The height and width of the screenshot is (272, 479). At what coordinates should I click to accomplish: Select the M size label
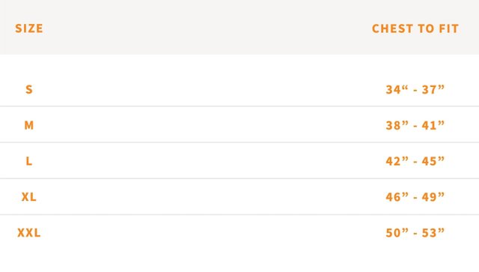(28, 125)
